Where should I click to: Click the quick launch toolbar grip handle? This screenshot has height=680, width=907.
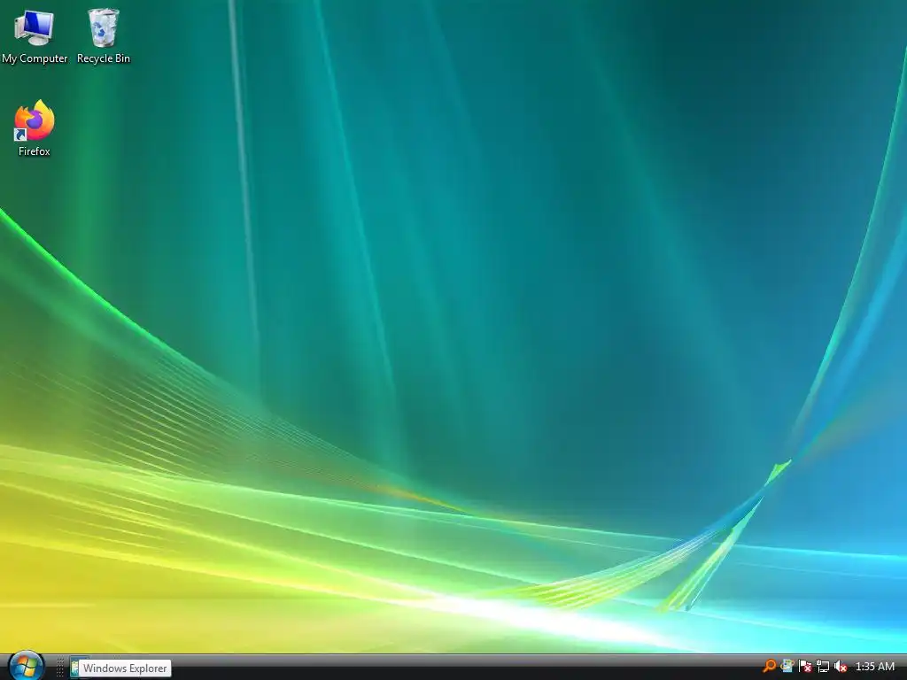59,668
